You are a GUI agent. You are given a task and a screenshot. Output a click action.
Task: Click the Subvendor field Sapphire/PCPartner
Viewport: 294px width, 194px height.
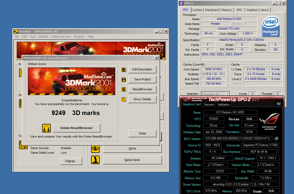click(260, 145)
